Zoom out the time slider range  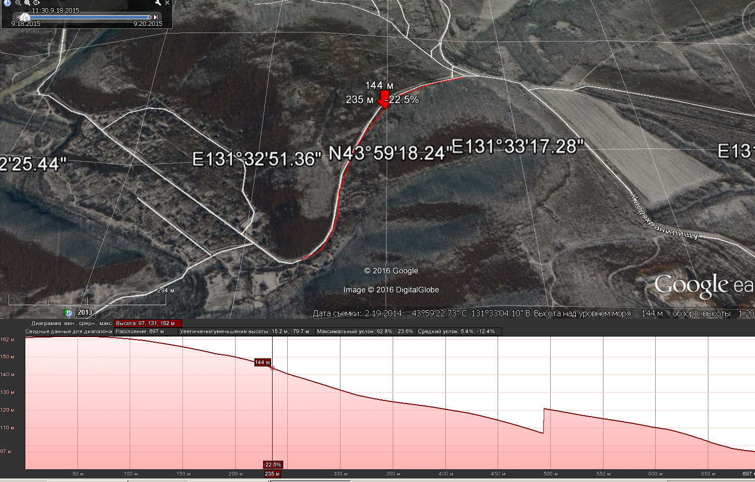18,3
